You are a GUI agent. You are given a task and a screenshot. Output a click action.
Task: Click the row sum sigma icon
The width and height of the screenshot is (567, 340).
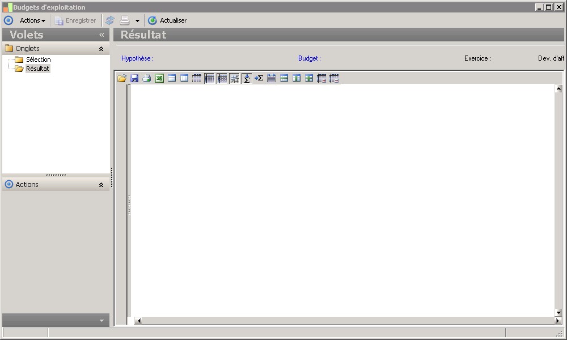(x=247, y=78)
